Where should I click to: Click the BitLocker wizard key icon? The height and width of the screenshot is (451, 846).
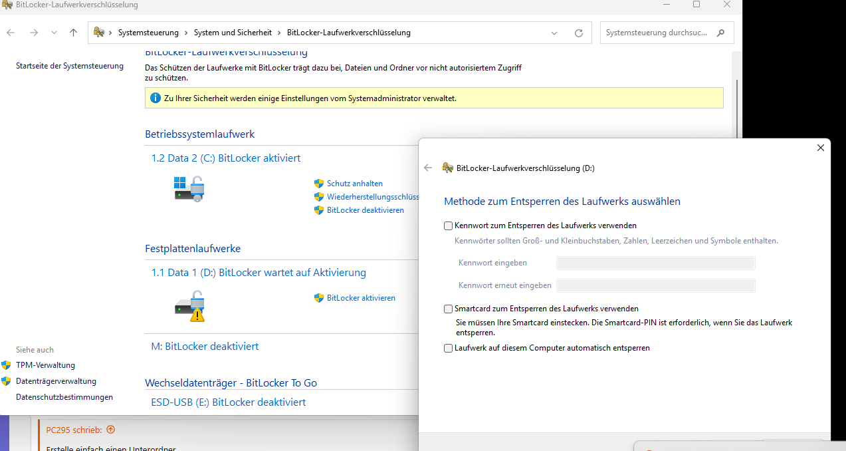(x=448, y=168)
